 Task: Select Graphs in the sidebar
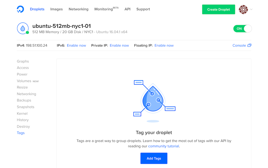point(23,61)
